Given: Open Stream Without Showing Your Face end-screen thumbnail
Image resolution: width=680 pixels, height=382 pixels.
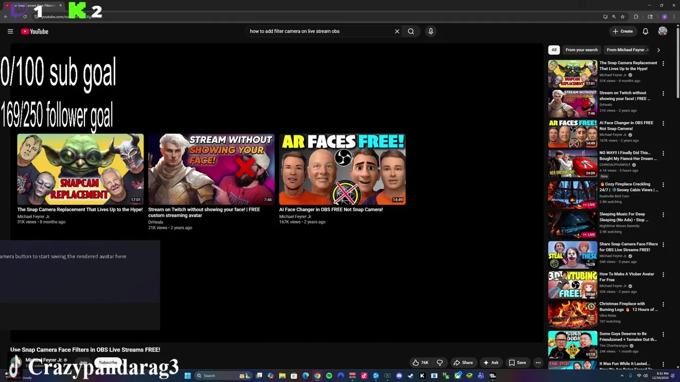Looking at the screenshot, I should click(x=211, y=169).
